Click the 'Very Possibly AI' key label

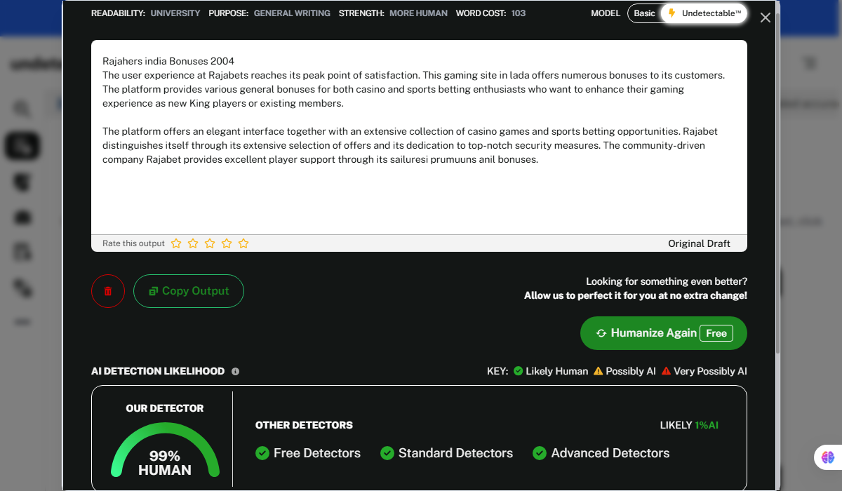(x=710, y=371)
